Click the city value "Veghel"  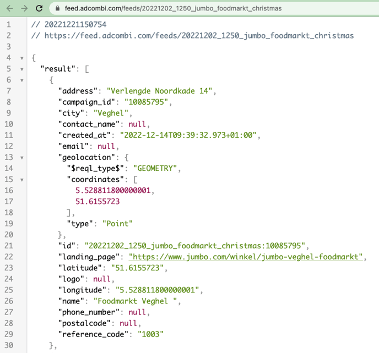111,113
